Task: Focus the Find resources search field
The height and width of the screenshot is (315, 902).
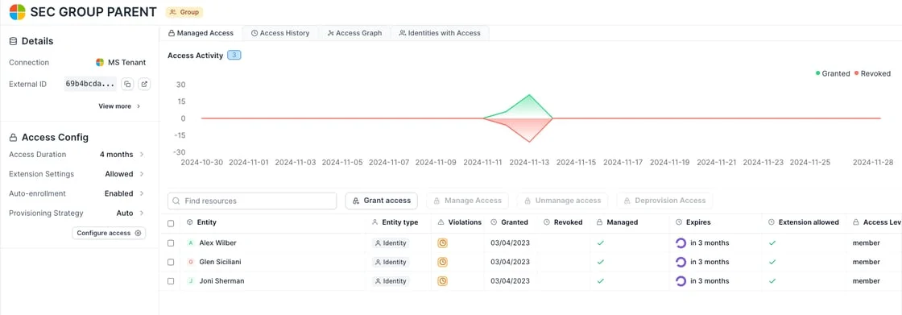Action: (252, 201)
